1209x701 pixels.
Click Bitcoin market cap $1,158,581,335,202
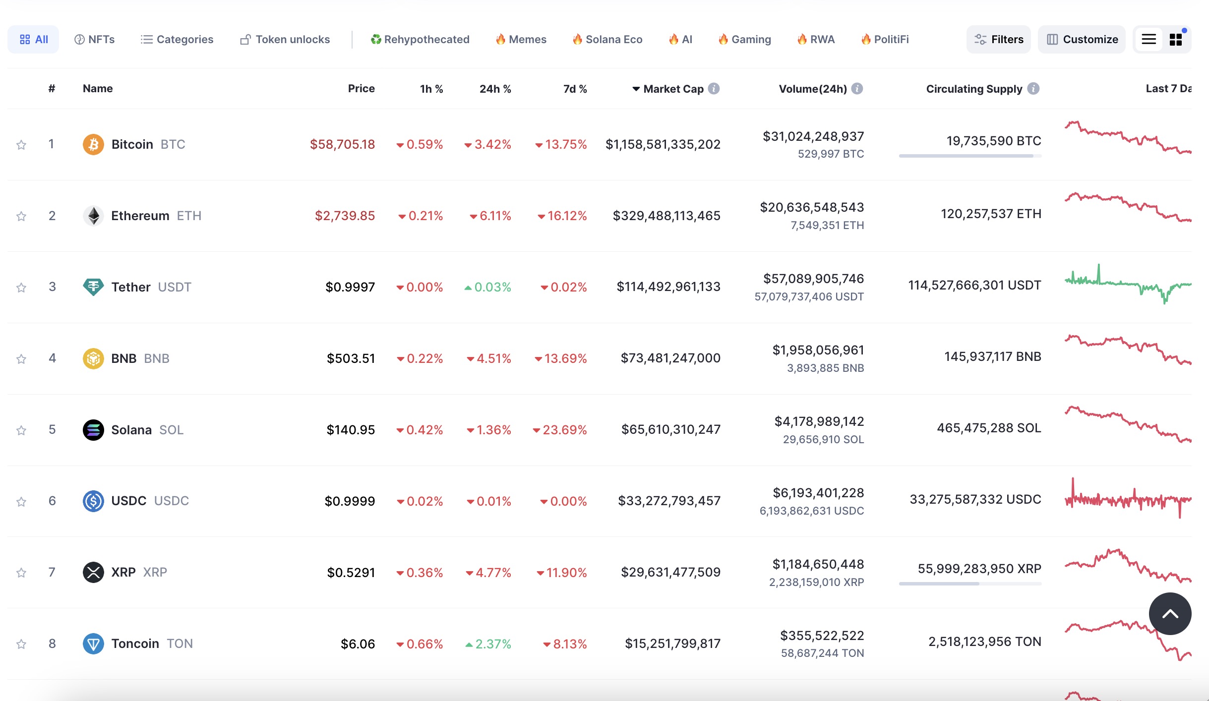click(x=663, y=144)
